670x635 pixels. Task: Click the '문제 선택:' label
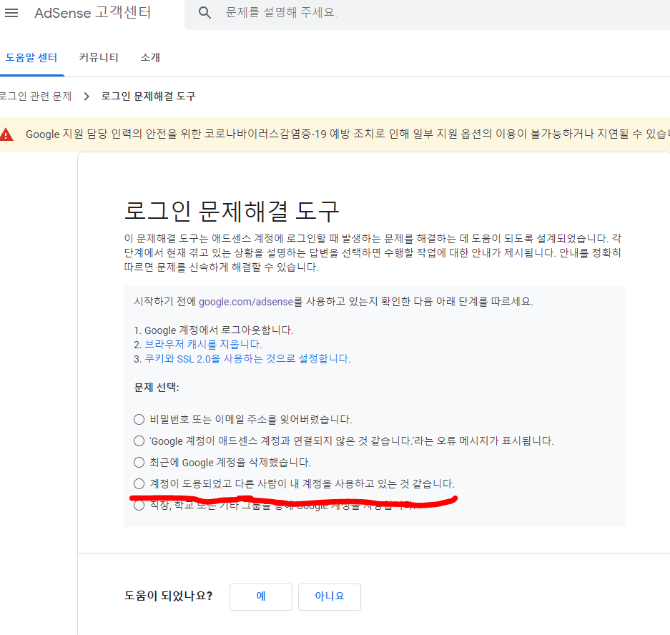point(157,388)
